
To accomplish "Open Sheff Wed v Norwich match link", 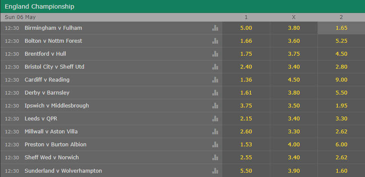I will [51, 158].
